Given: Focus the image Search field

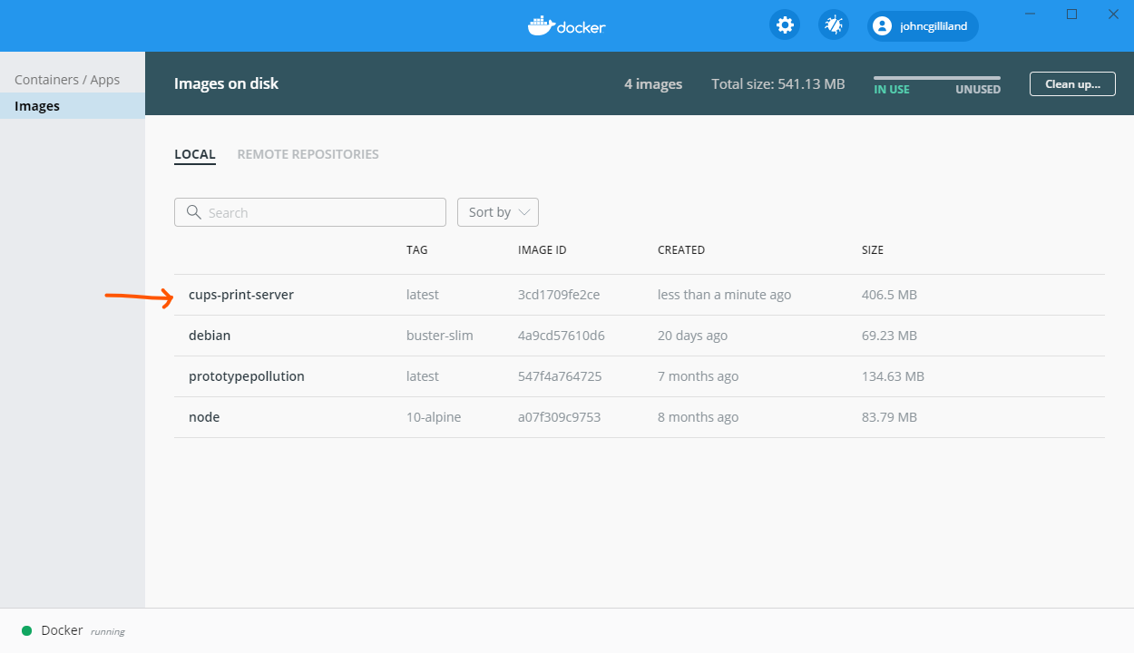Looking at the screenshot, I should (x=310, y=212).
